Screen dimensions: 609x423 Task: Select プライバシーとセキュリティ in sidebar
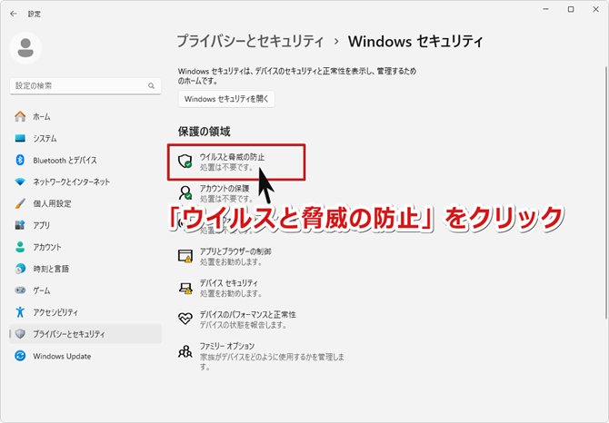(x=85, y=333)
